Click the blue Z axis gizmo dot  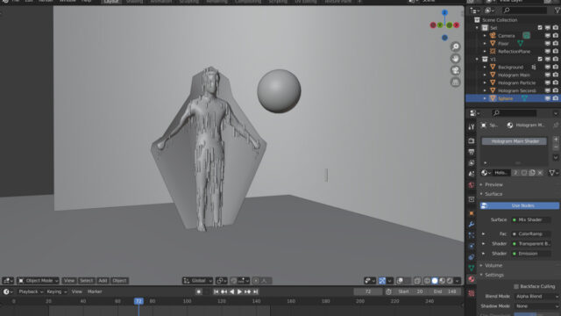(x=444, y=13)
